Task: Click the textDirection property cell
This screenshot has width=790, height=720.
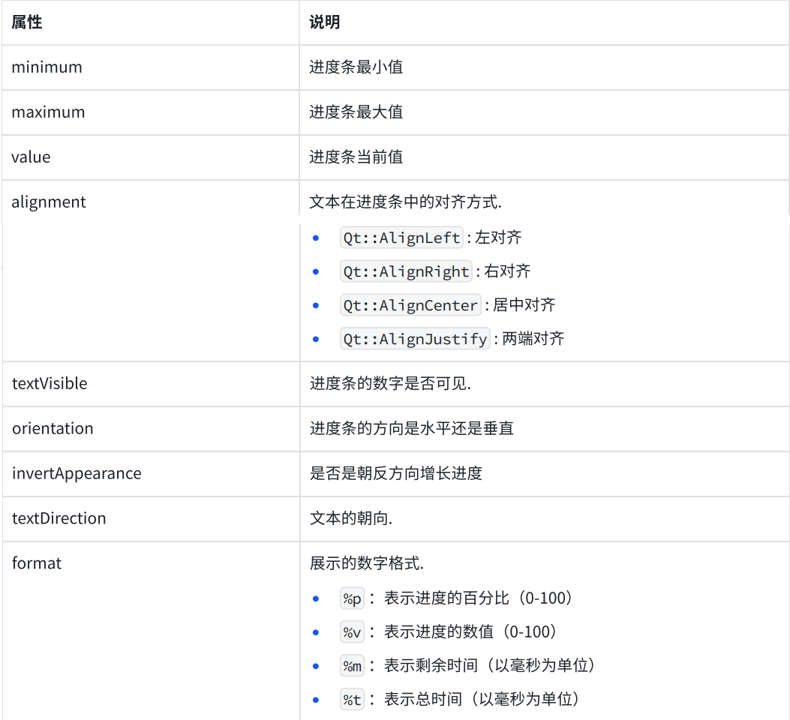Action: 150,518
